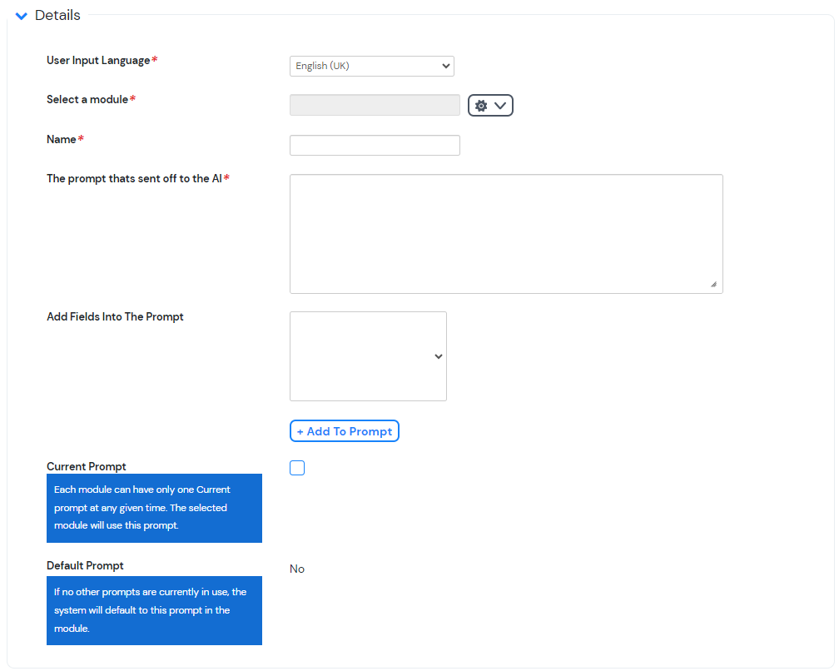The width and height of the screenshot is (839, 671).
Task: Click the Default Prompt value showing No
Action: (297, 569)
